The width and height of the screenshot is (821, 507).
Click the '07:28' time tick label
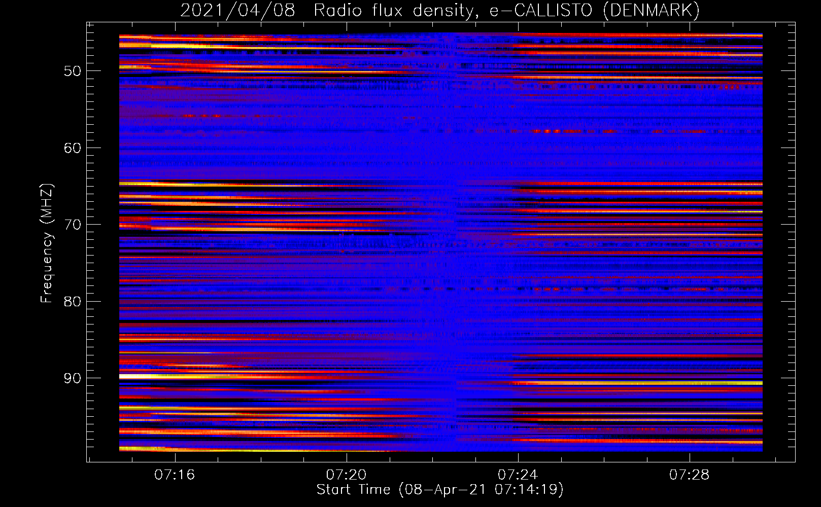pos(689,475)
